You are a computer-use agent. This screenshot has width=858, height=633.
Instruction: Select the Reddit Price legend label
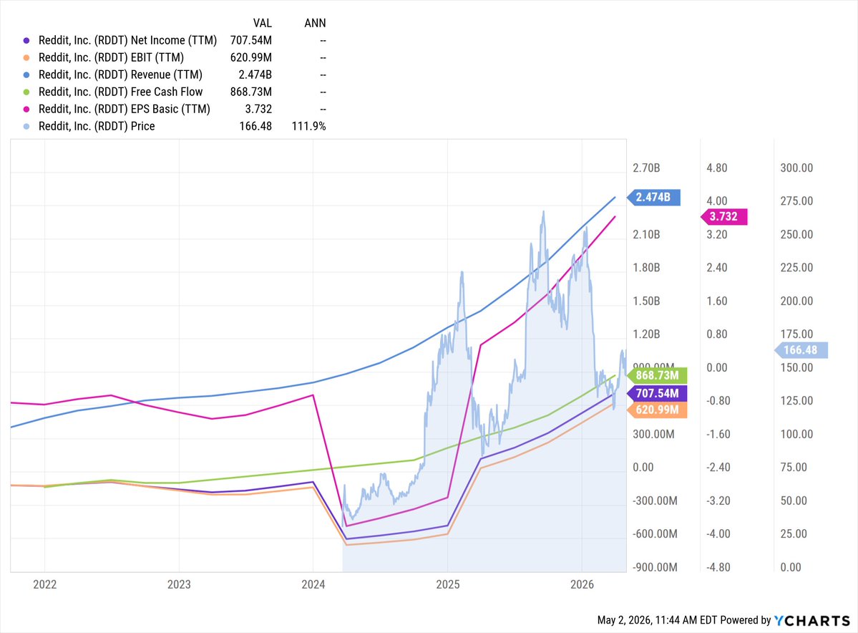click(x=97, y=126)
